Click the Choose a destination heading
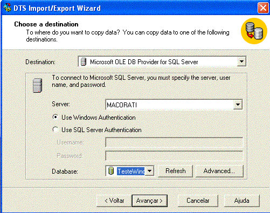Image resolution: width=270 pixels, height=213 pixels. pos(46,24)
